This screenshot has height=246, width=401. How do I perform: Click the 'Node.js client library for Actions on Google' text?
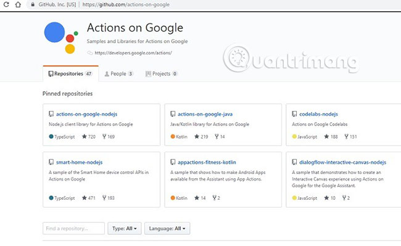[x=91, y=125]
